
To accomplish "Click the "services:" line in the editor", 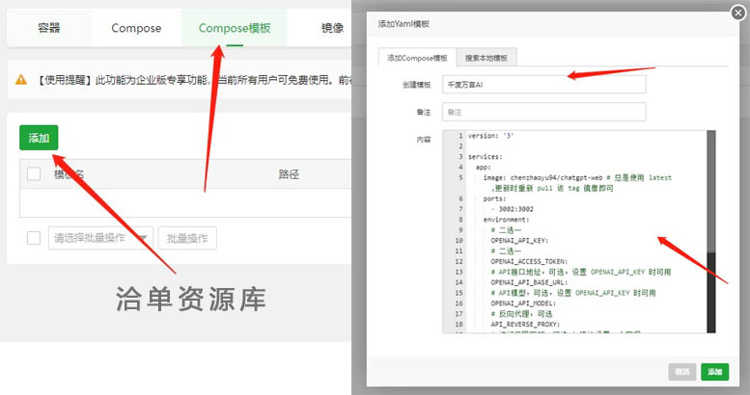I will tap(485, 157).
